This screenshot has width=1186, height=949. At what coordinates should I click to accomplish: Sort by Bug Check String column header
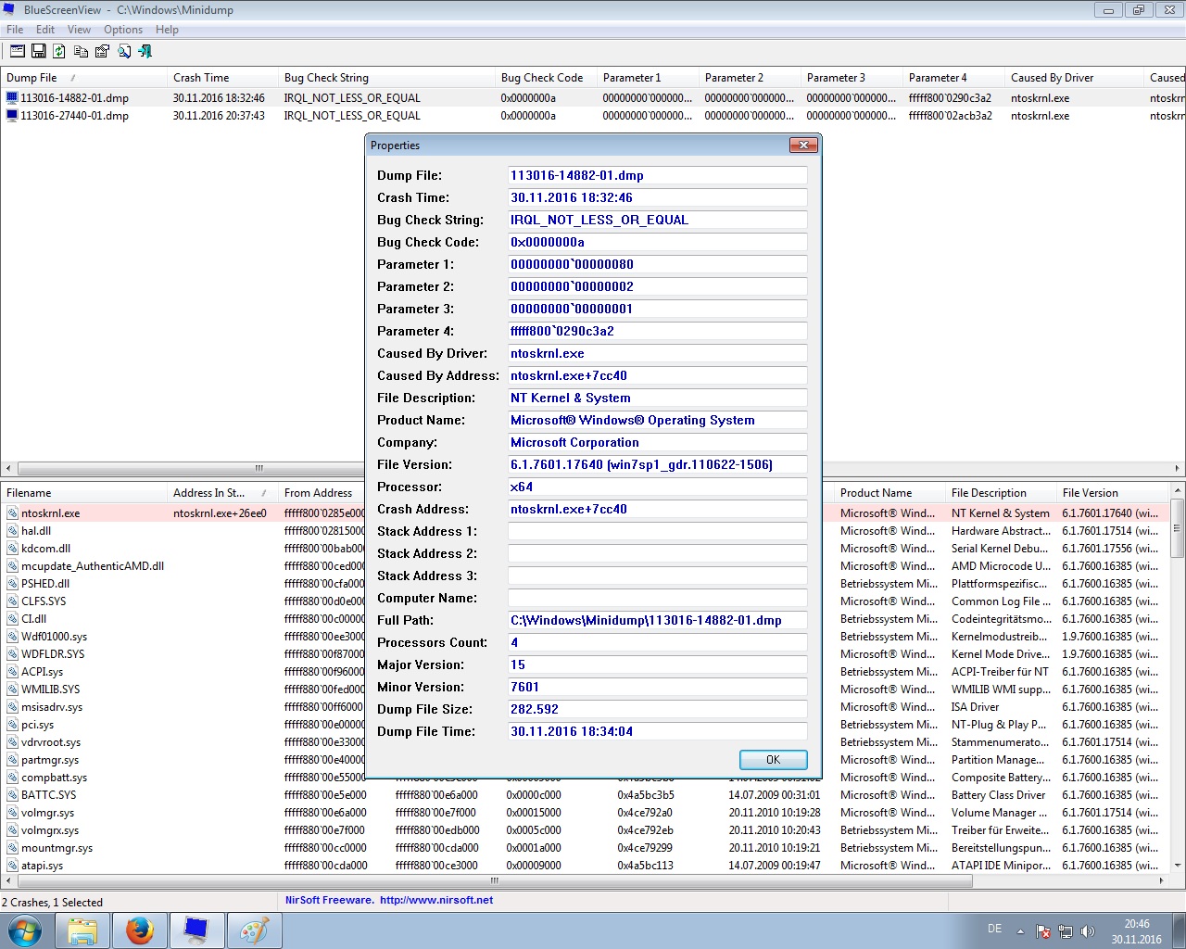coord(386,78)
